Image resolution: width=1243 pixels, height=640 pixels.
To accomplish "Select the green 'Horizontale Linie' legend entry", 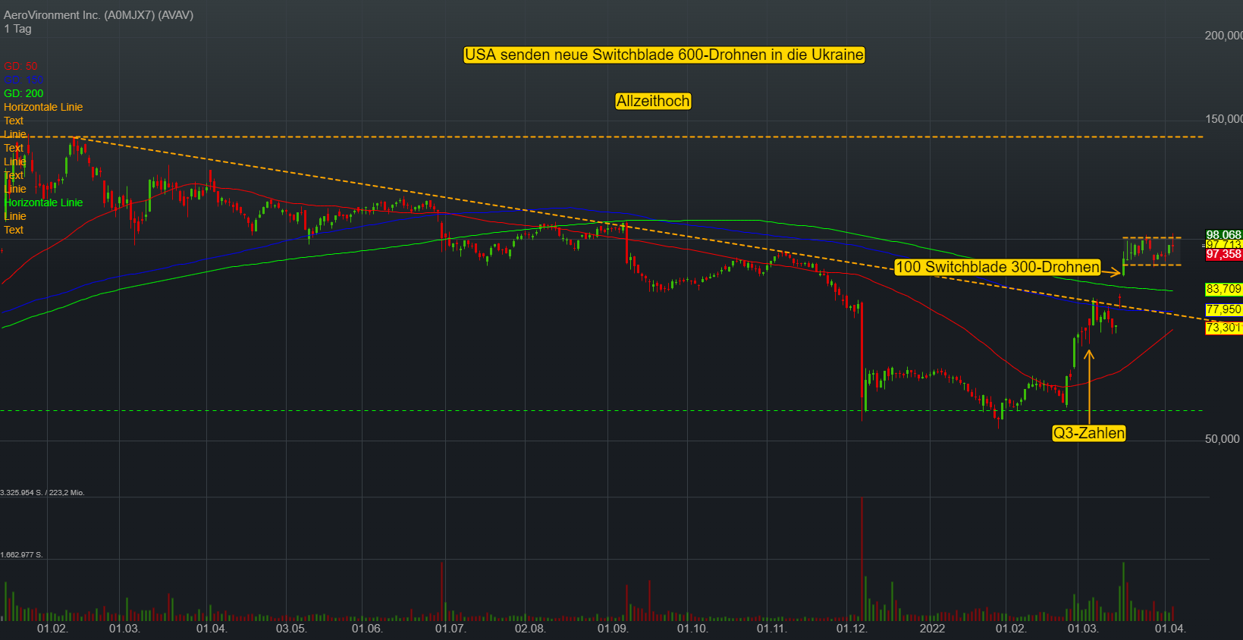I will pos(43,202).
